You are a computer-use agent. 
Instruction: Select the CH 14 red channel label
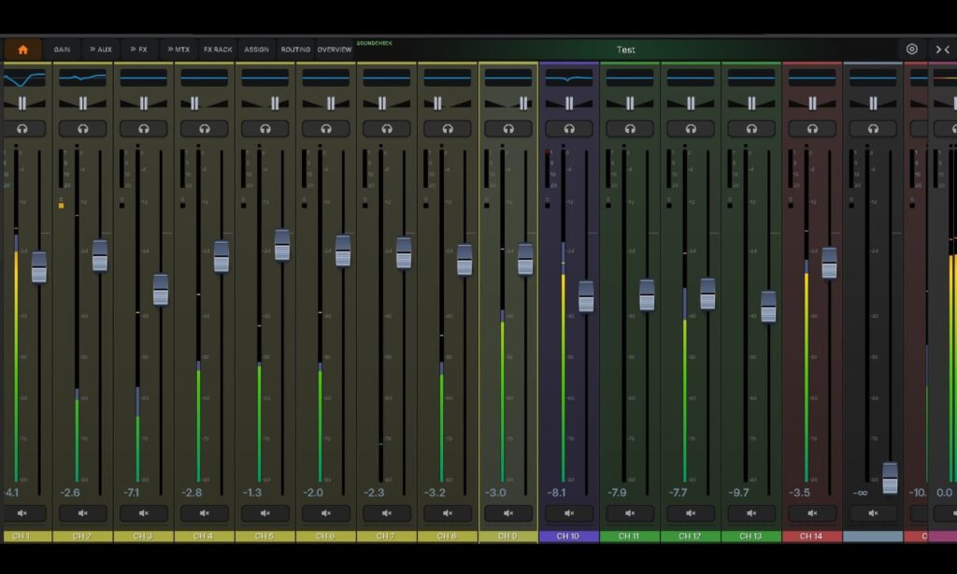[812, 537]
